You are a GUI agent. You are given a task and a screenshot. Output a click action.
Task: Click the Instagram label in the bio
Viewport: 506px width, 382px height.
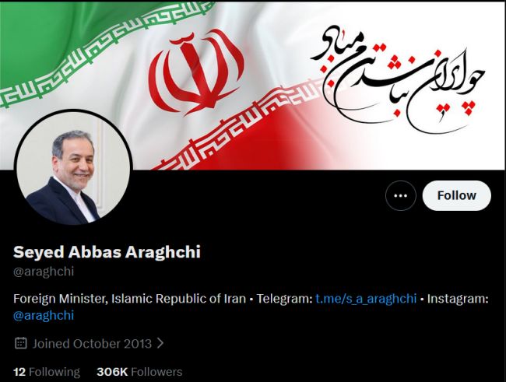click(x=458, y=299)
